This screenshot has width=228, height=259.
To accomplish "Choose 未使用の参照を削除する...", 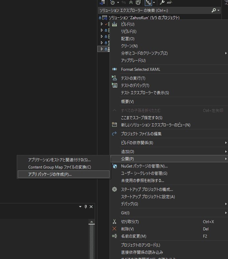I will (169, 181).
